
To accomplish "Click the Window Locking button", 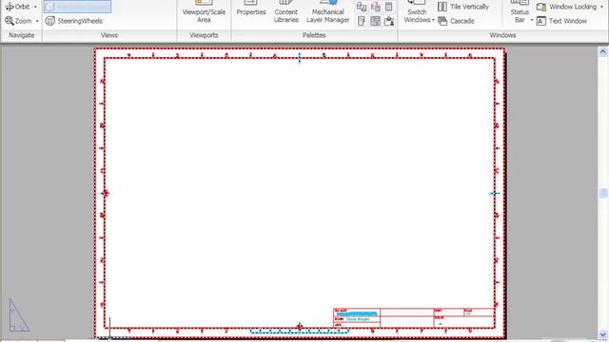I will (567, 7).
